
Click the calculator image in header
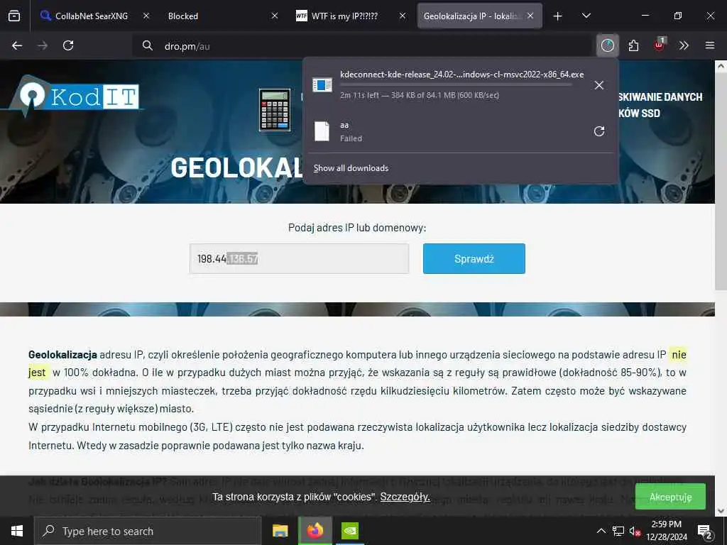[275, 110]
